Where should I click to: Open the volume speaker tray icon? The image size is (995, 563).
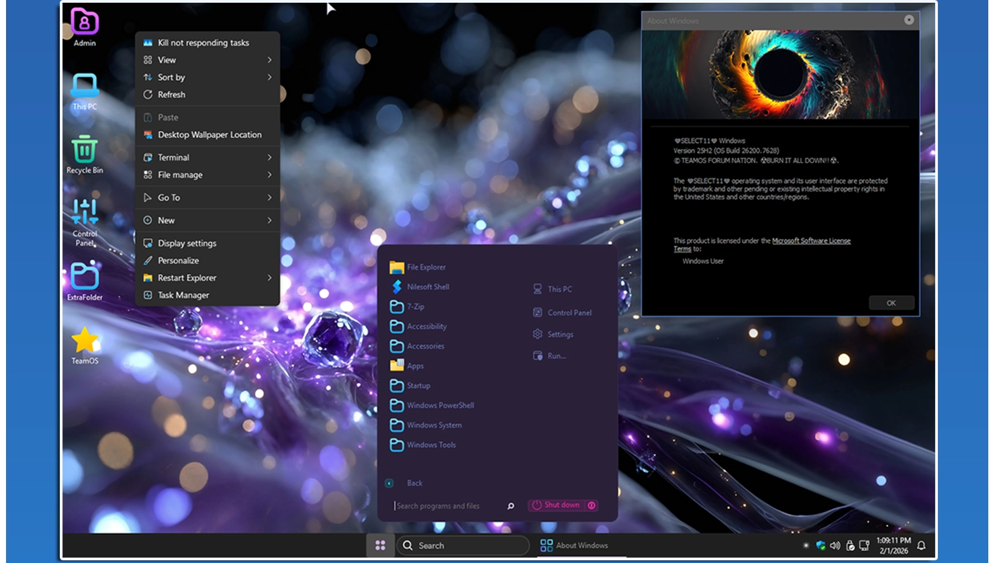835,546
